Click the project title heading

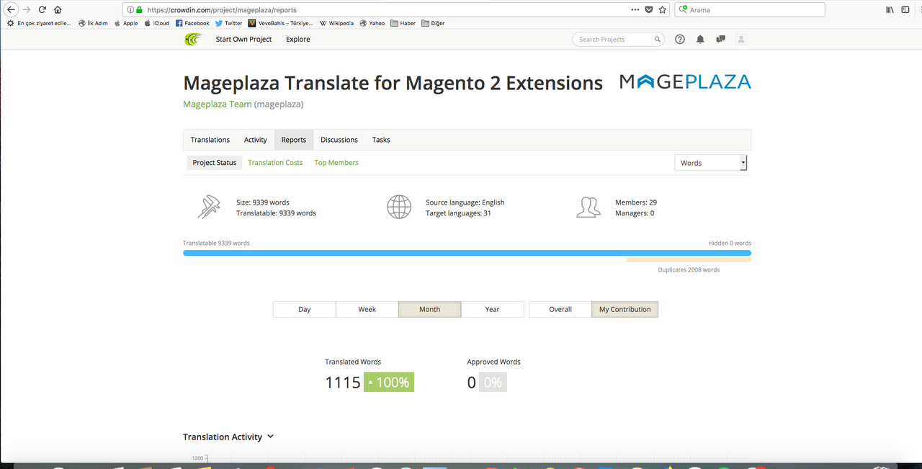393,83
